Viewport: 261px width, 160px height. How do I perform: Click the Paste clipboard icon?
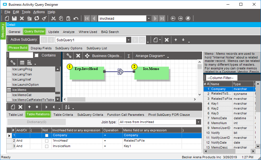[68, 18]
